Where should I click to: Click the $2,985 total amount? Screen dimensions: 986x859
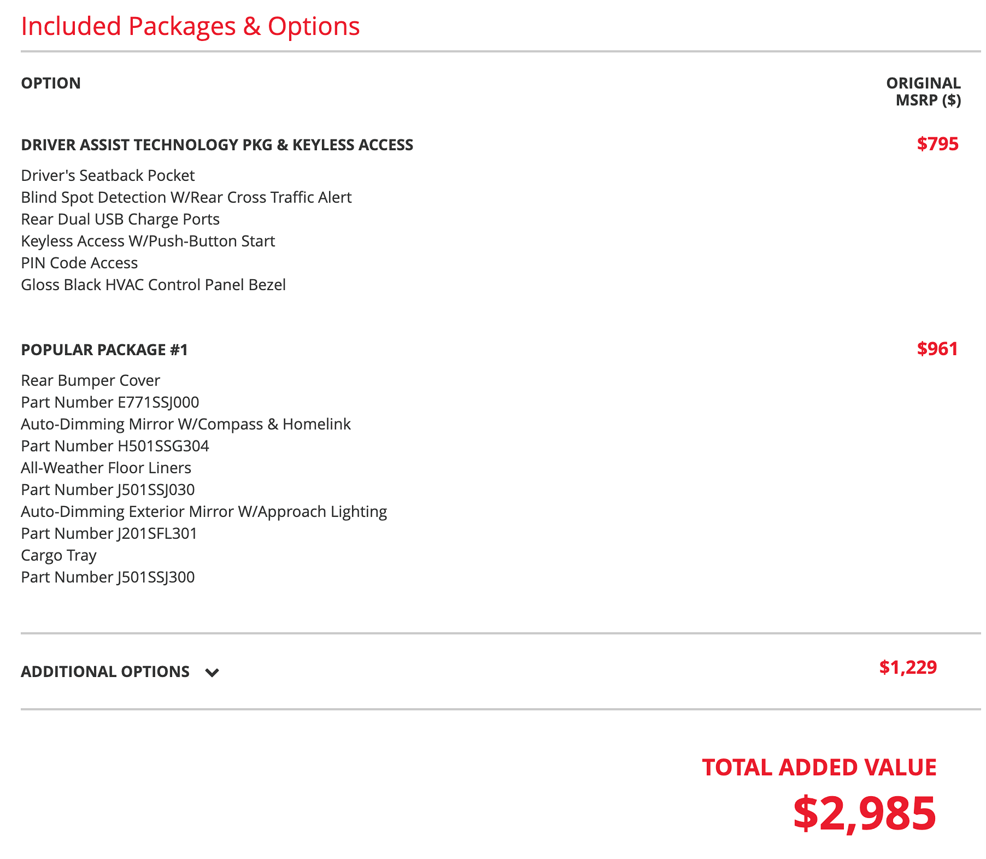[x=865, y=814]
